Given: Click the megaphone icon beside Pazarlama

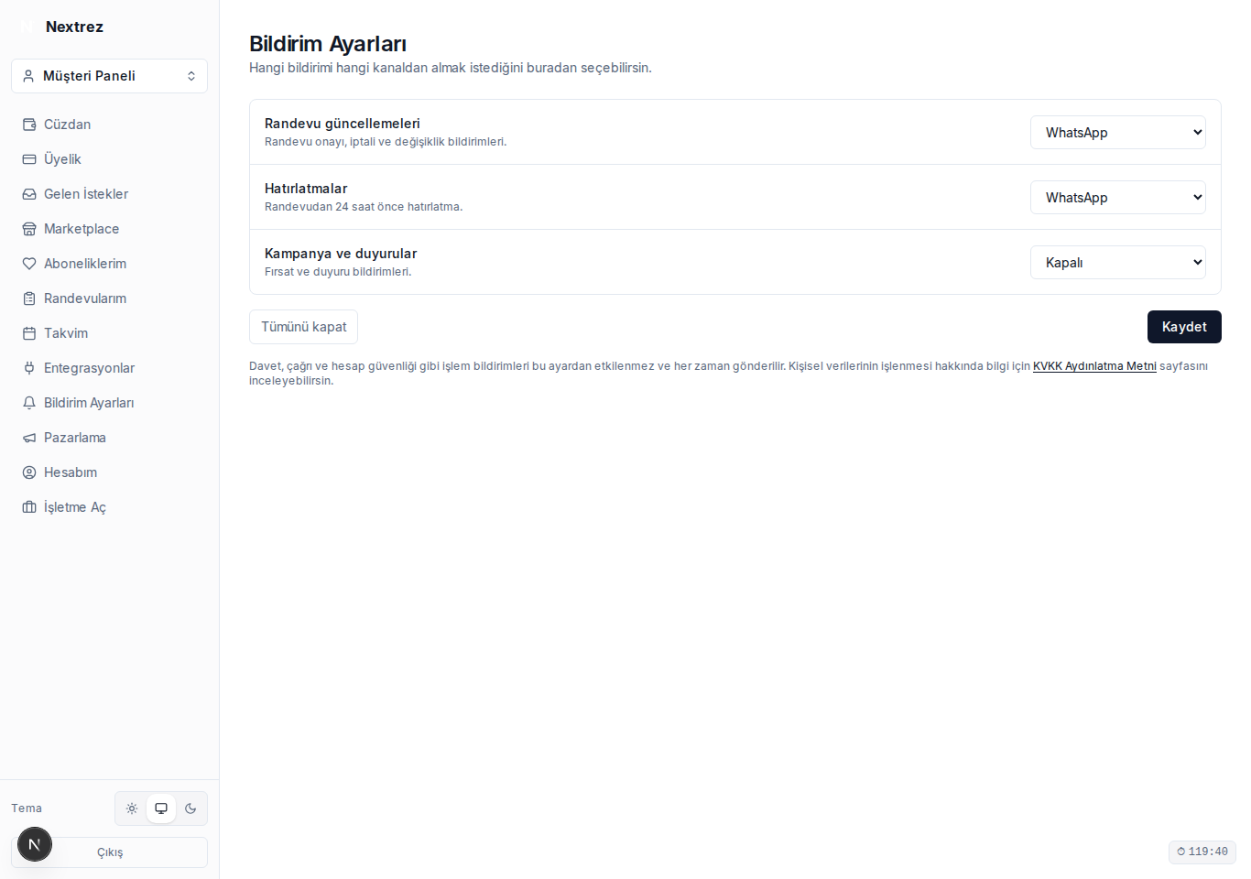Looking at the screenshot, I should (29, 438).
